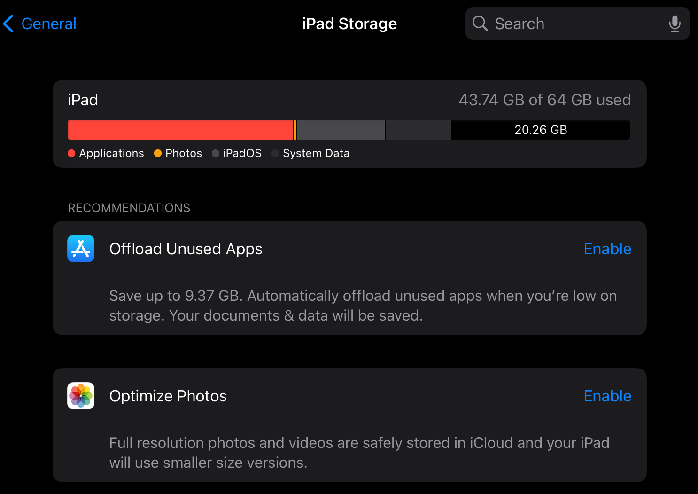Tap the orange Photos legend dot
This screenshot has width=698, height=494.
(158, 153)
